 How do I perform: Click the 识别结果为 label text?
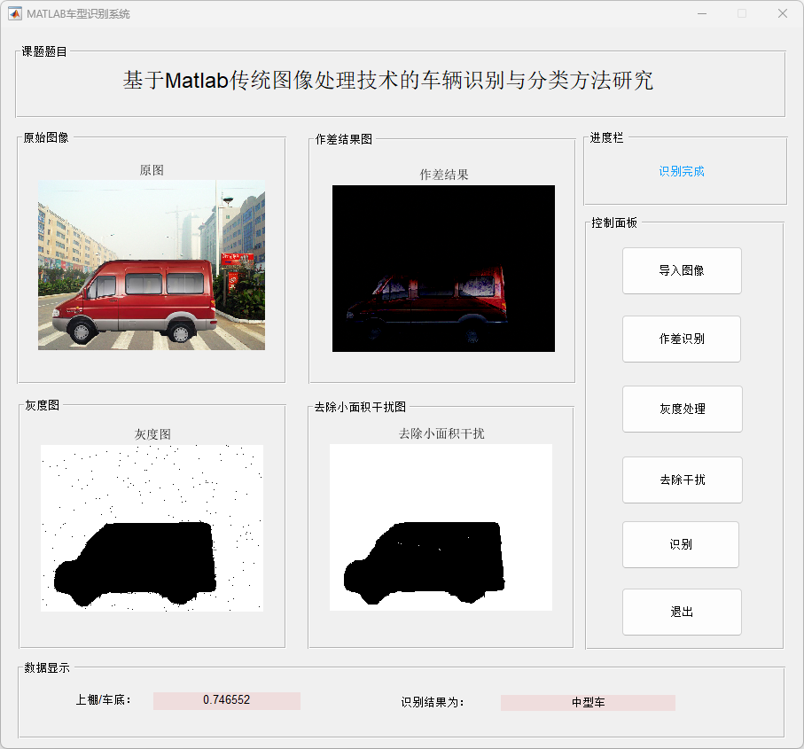coord(433,702)
